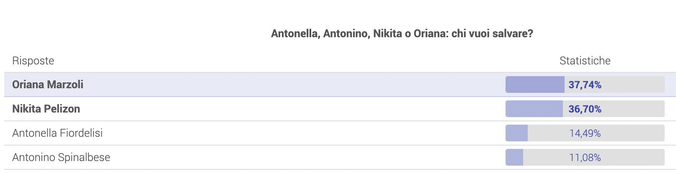Click Oriana Marzoli's 37,74% progress bar
676x174 pixels.
coord(585,84)
